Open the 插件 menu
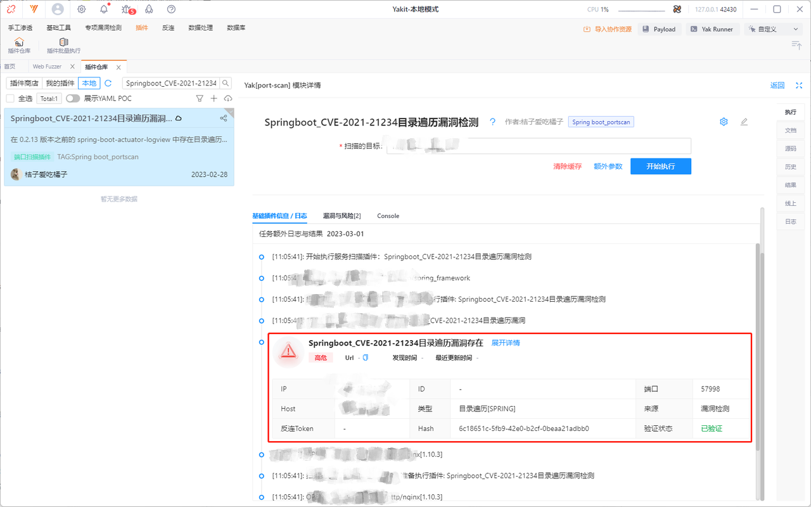 click(142, 28)
